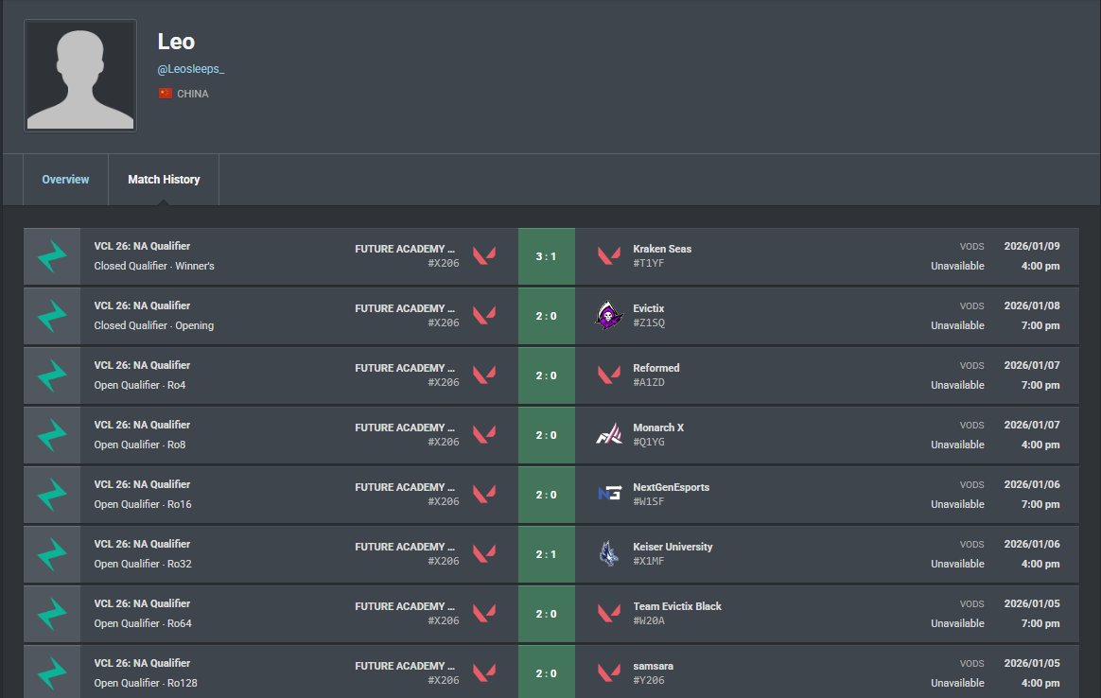Click the 2 : 1 score against Keiser University

547,554
